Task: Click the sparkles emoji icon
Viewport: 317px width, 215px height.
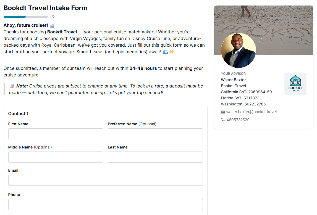Action: point(171,52)
